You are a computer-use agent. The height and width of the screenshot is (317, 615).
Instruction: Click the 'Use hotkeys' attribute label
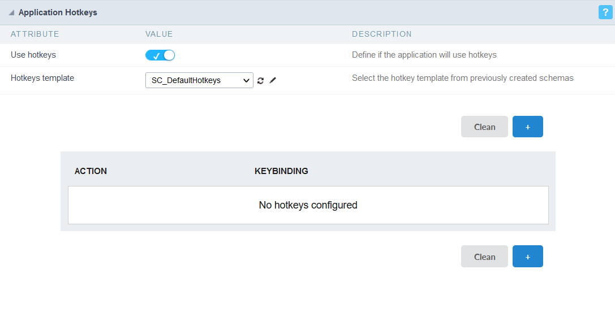(33, 55)
